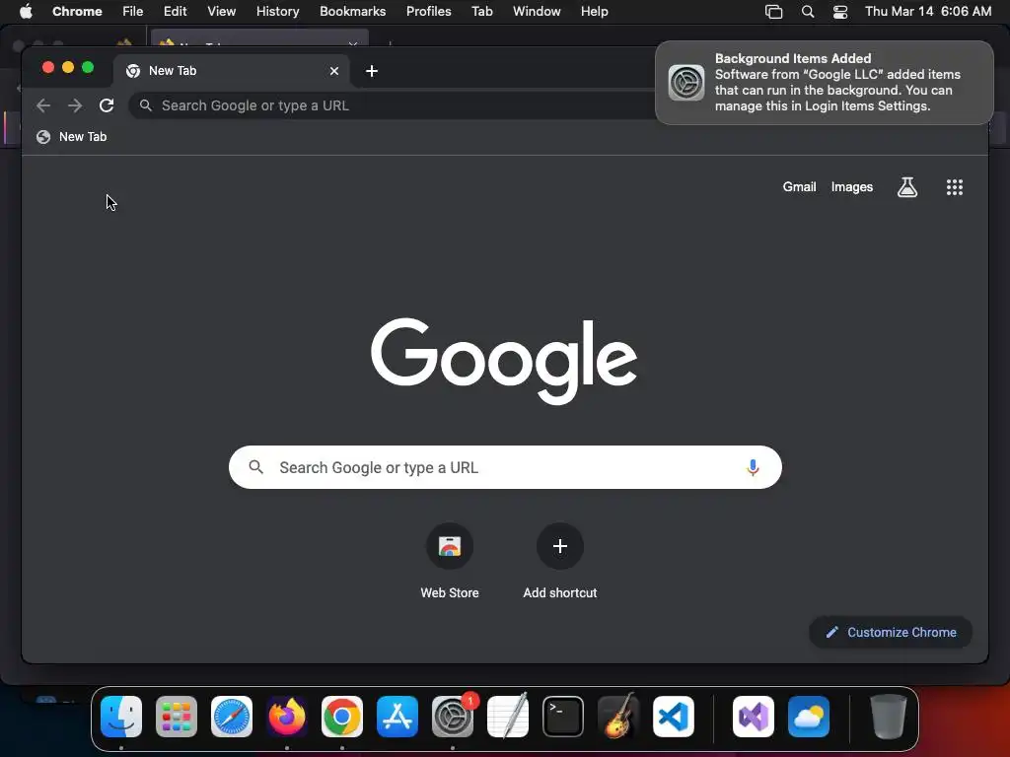This screenshot has width=1010, height=757.
Task: Open GarageBand from the Dock
Action: 617,717
